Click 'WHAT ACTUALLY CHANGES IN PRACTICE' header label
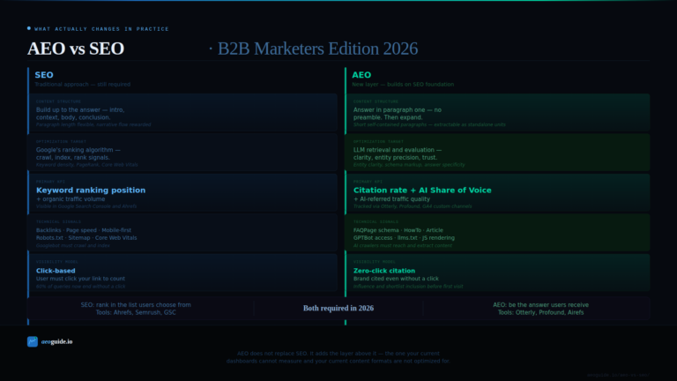This screenshot has width=677, height=381. 101,29
